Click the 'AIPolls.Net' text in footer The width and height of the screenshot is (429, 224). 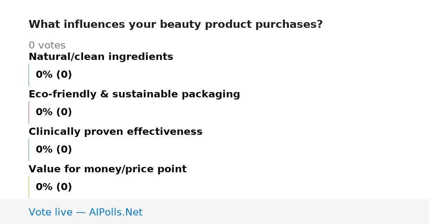(x=115, y=212)
